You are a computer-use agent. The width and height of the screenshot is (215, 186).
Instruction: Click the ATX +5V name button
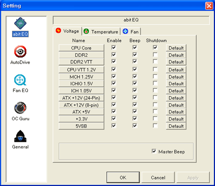pyautogui.click(x=82, y=112)
